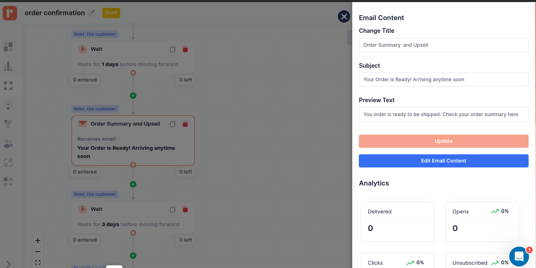Open the Contacts audience icon
536x268 pixels.
[8, 144]
